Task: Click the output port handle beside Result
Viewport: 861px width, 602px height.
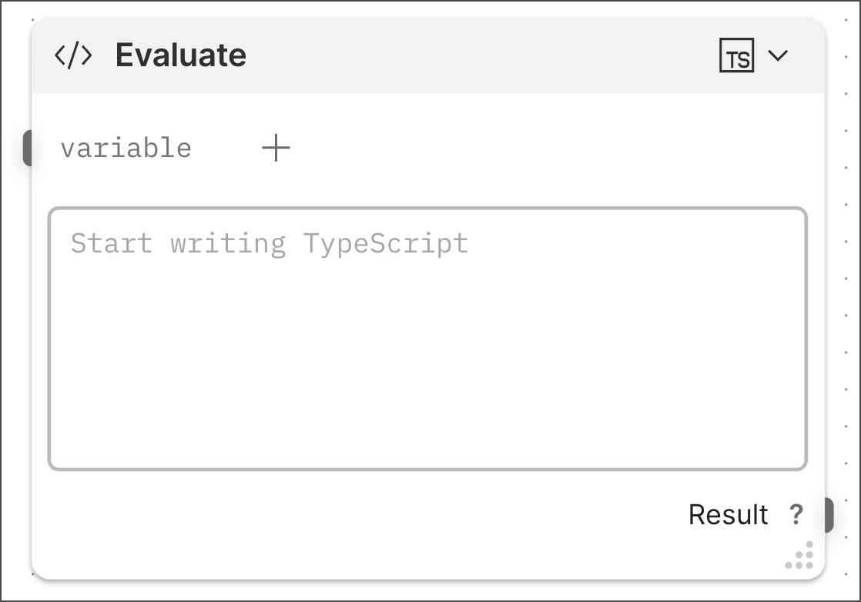Action: pyautogui.click(x=829, y=514)
